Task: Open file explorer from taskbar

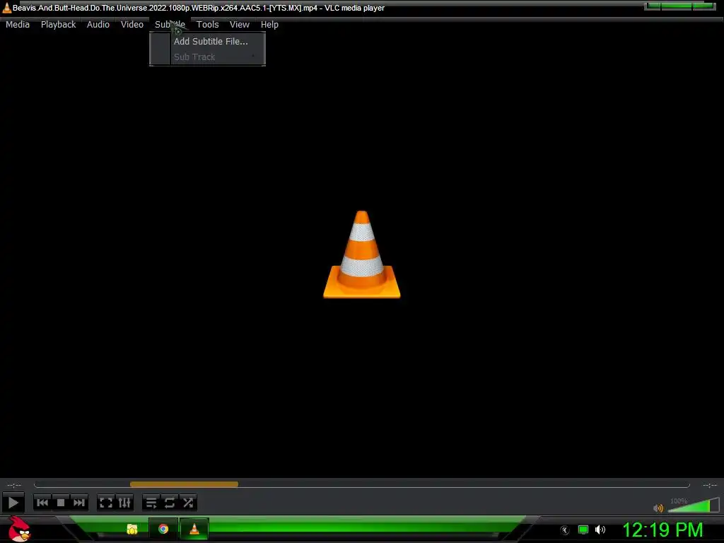Action: point(132,529)
